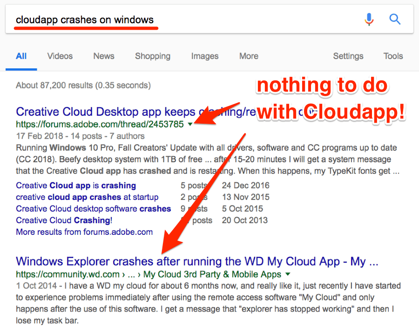Open the search Tools options
Viewport: 419px width, 332px height.
tap(393, 56)
